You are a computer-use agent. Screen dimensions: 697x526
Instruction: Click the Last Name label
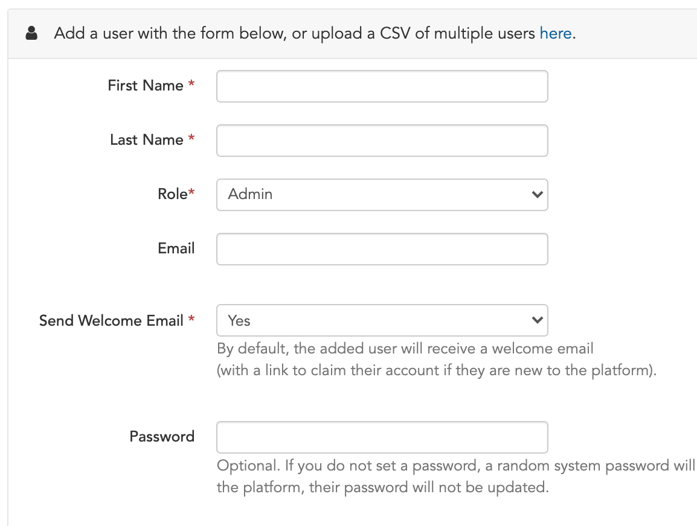[x=146, y=140]
